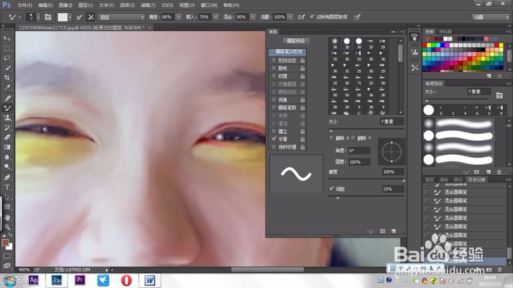The height and width of the screenshot is (288, 513).
Task: Open the 自定 blending preset dropdown
Action: (x=122, y=17)
